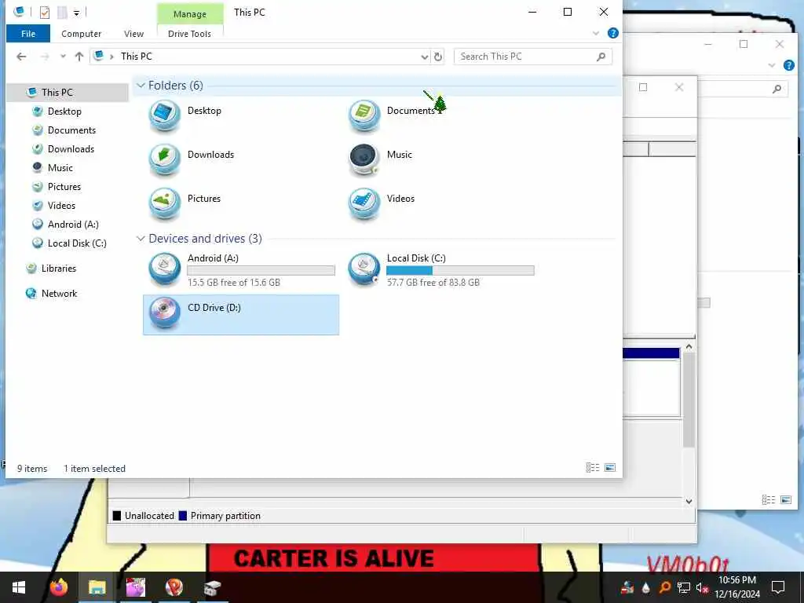
Task: Open the Computer ribbon tab
Action: 81,34
